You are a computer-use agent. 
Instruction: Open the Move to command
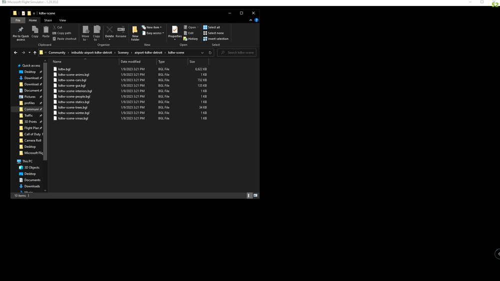[85, 33]
